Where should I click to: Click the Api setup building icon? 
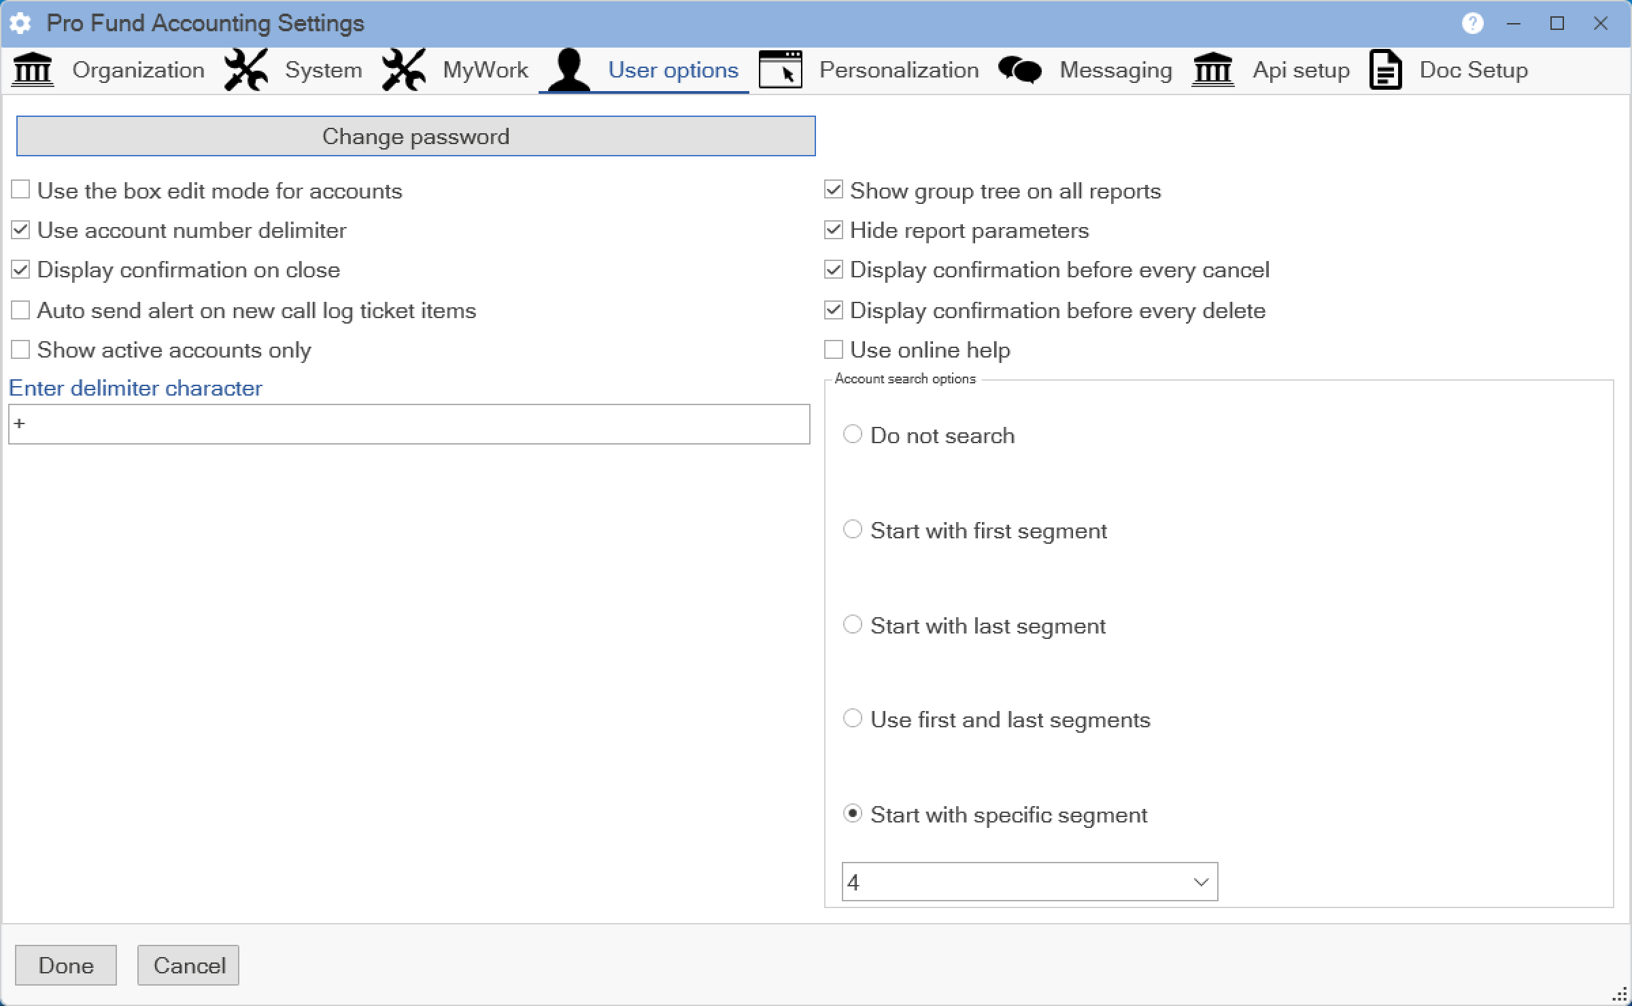pos(1213,69)
